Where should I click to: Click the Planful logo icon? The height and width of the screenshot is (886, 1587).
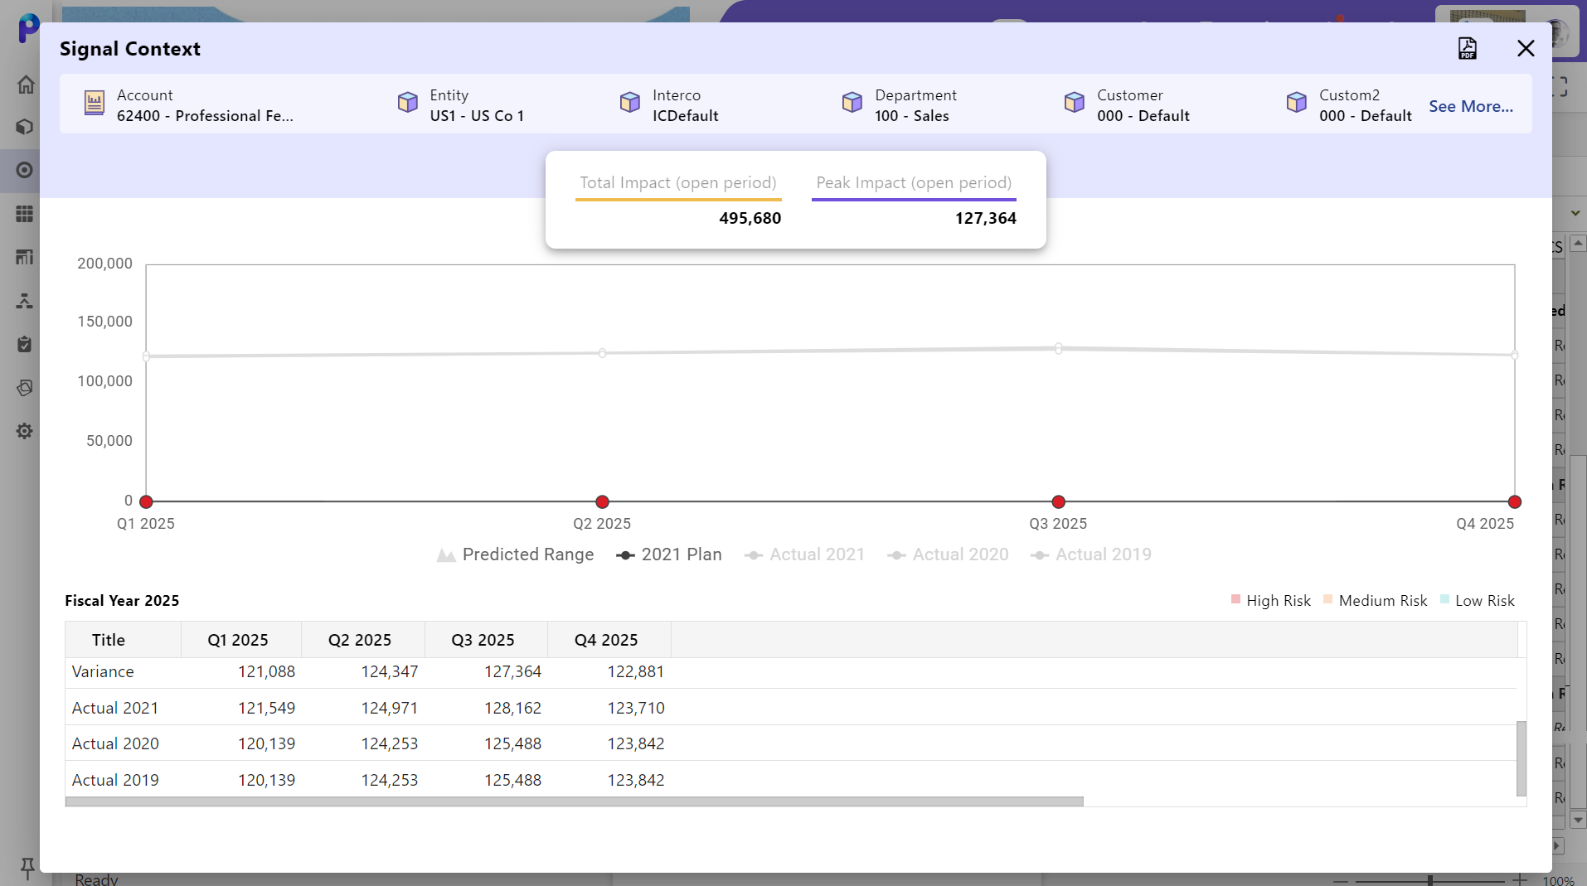(28, 27)
